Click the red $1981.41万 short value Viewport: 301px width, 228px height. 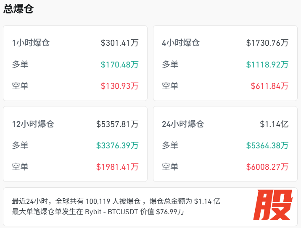click(x=117, y=167)
